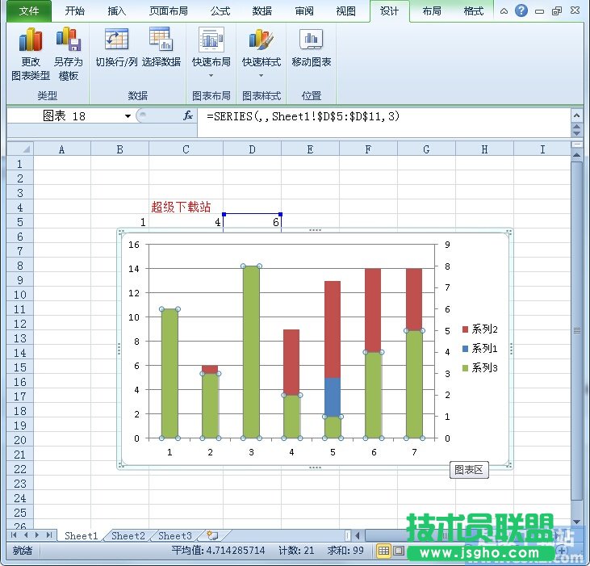Click the 更改图表类型 (Change Chart Type) icon
590x566 pixels.
coord(30,40)
